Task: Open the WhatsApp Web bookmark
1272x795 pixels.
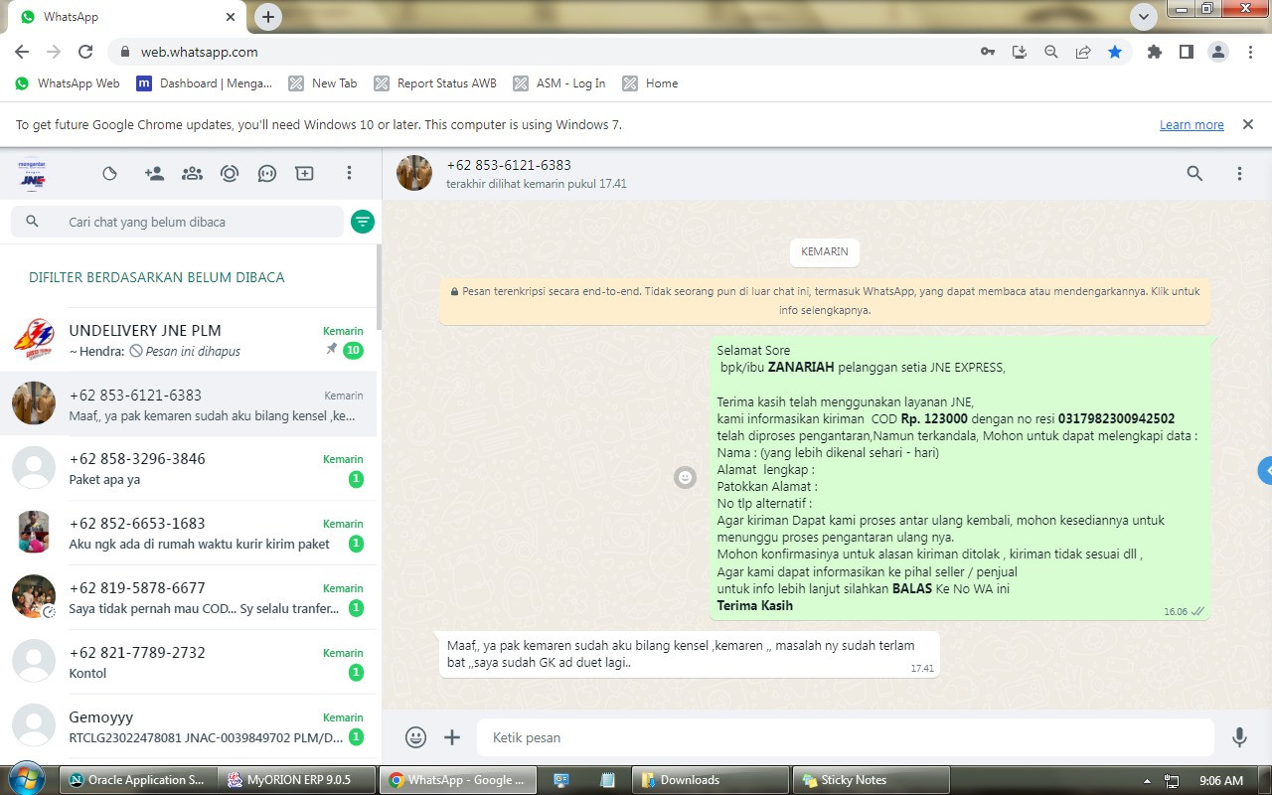Action: pos(68,83)
